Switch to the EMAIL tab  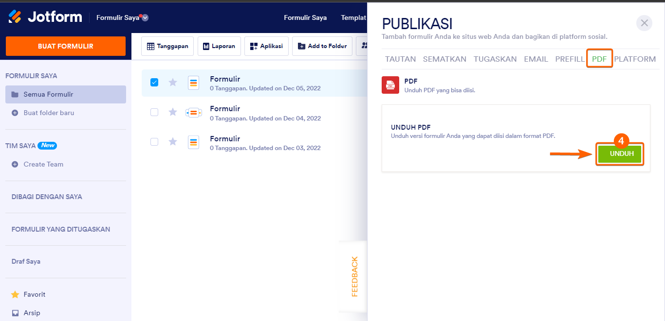pos(536,59)
